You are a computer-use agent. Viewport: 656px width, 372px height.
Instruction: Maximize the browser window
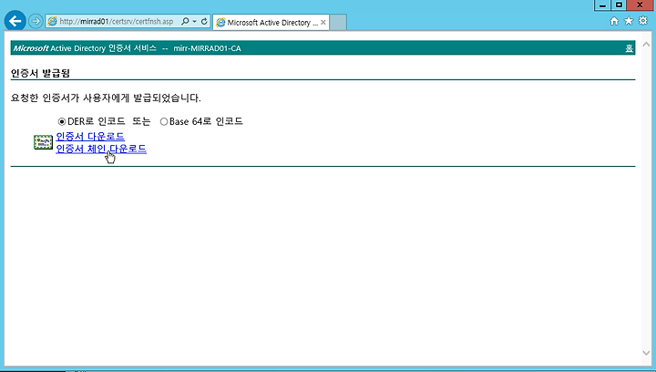[x=619, y=5]
